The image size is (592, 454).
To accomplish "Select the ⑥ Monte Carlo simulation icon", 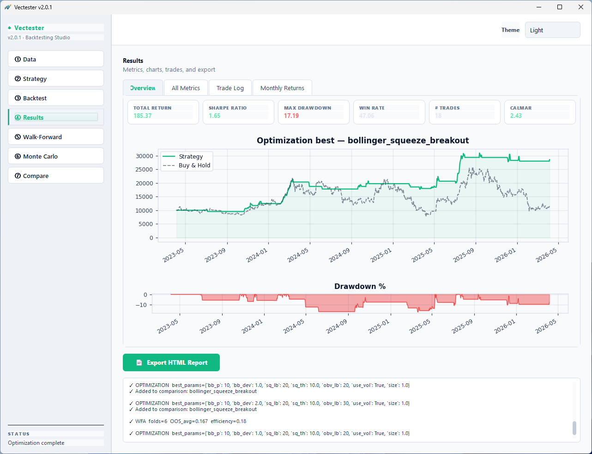I will [x=18, y=156].
